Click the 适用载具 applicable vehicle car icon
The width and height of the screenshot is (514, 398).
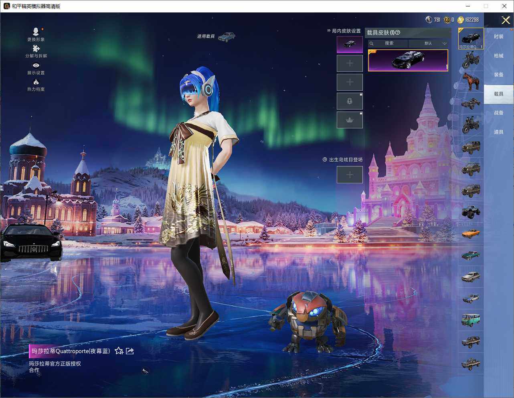pyautogui.click(x=227, y=37)
